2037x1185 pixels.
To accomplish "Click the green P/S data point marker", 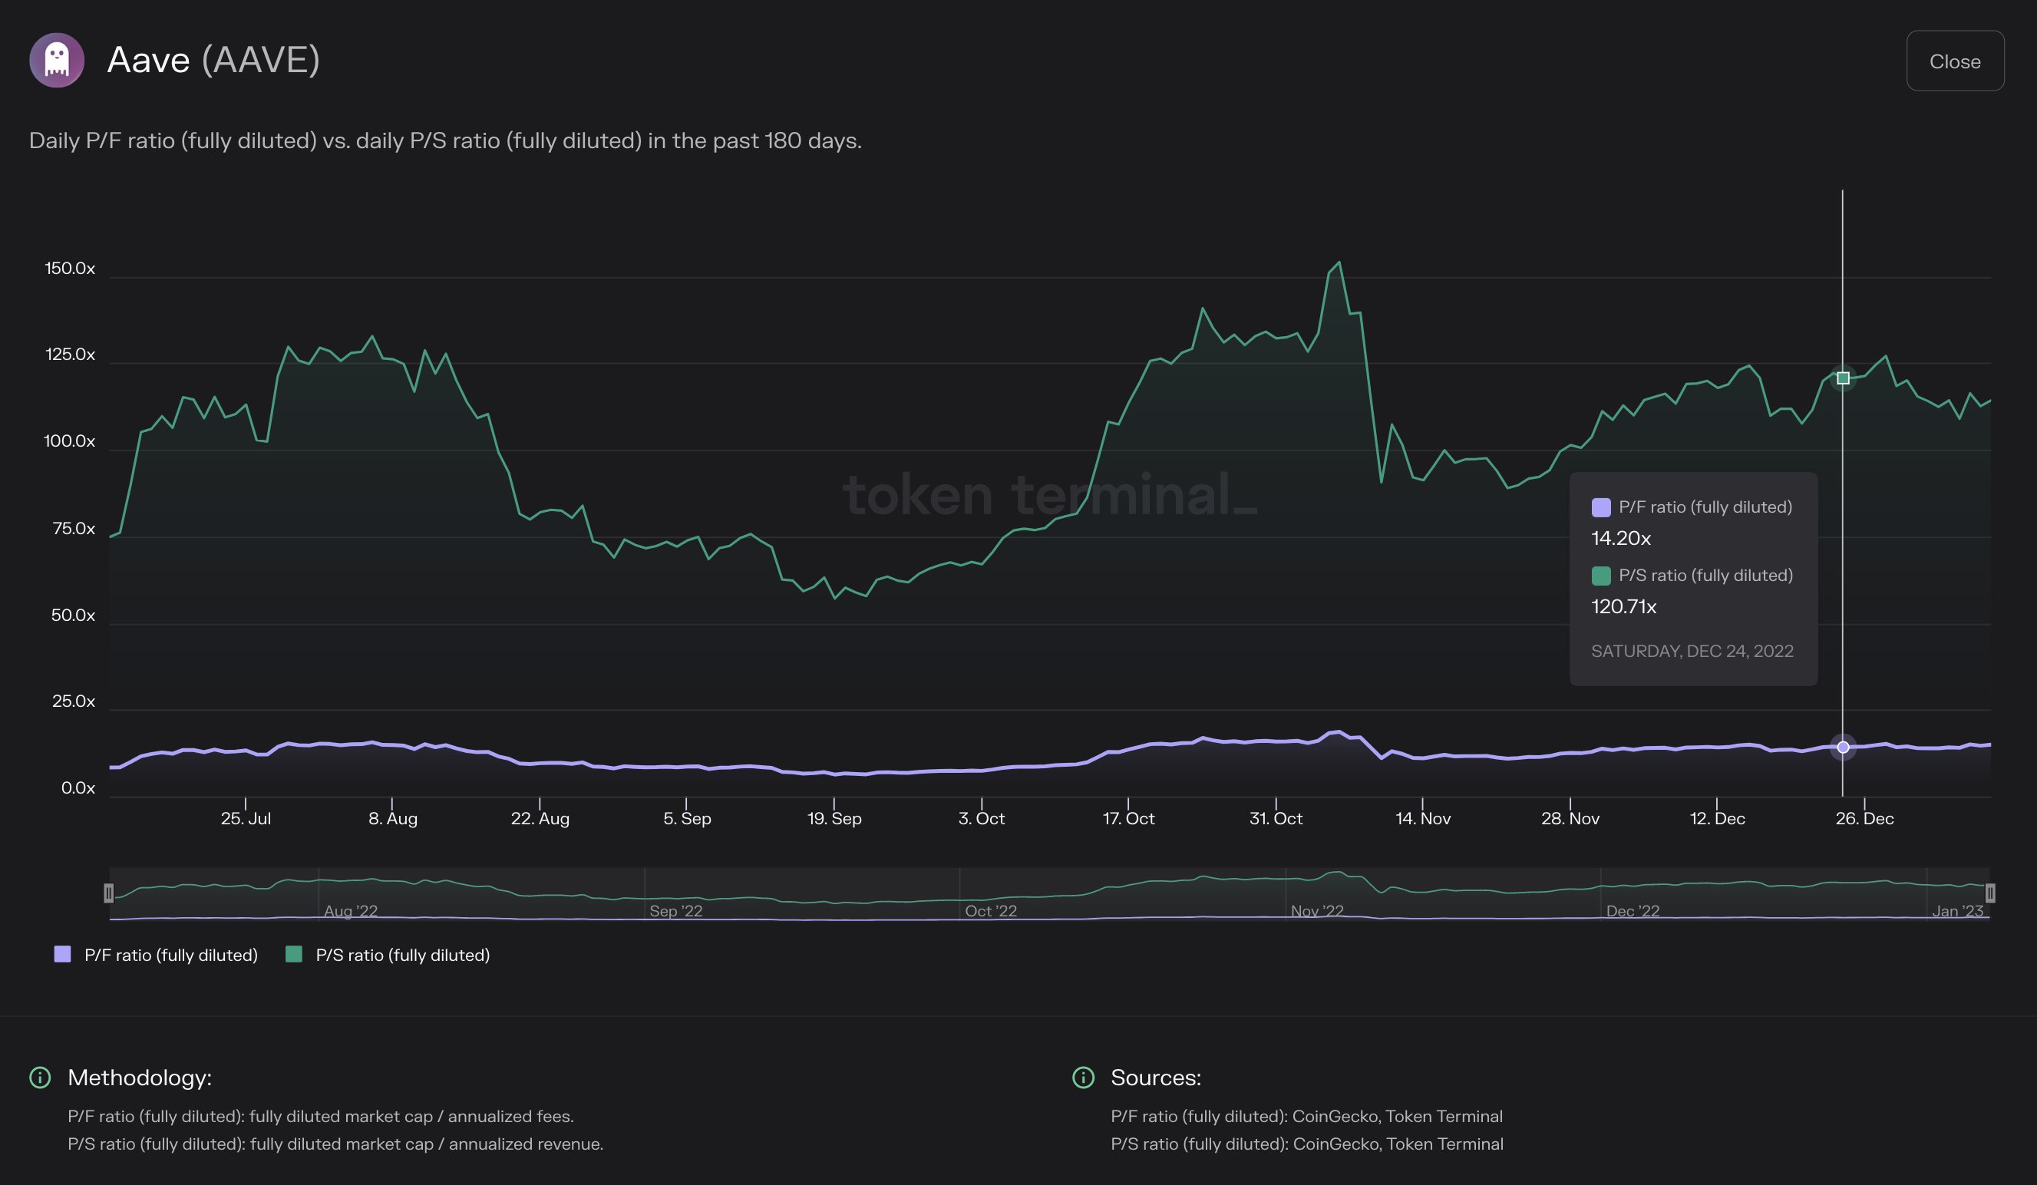I will point(1842,378).
